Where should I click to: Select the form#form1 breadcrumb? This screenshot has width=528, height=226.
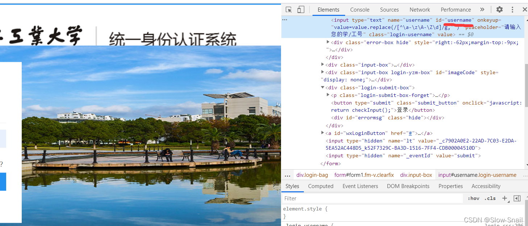click(x=364, y=175)
